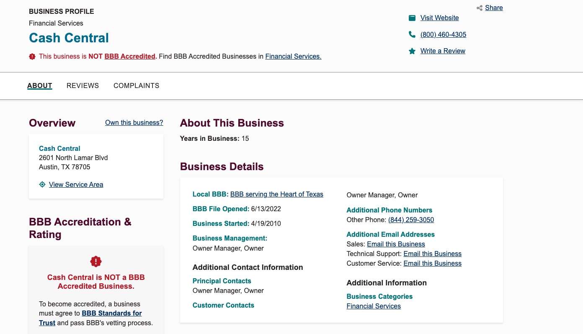The height and width of the screenshot is (334, 583).
Task: Click Financial Services under Business Categories
Action: [x=374, y=306]
